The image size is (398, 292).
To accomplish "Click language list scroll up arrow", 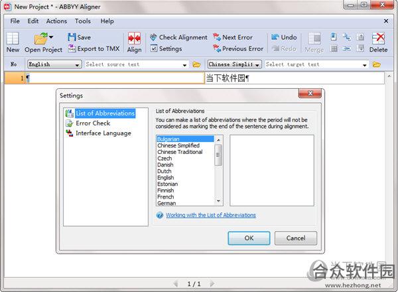I will (x=218, y=139).
